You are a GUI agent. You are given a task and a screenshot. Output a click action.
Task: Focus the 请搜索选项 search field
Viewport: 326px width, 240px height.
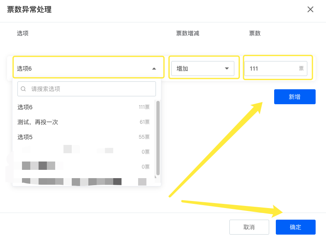[x=91, y=89]
